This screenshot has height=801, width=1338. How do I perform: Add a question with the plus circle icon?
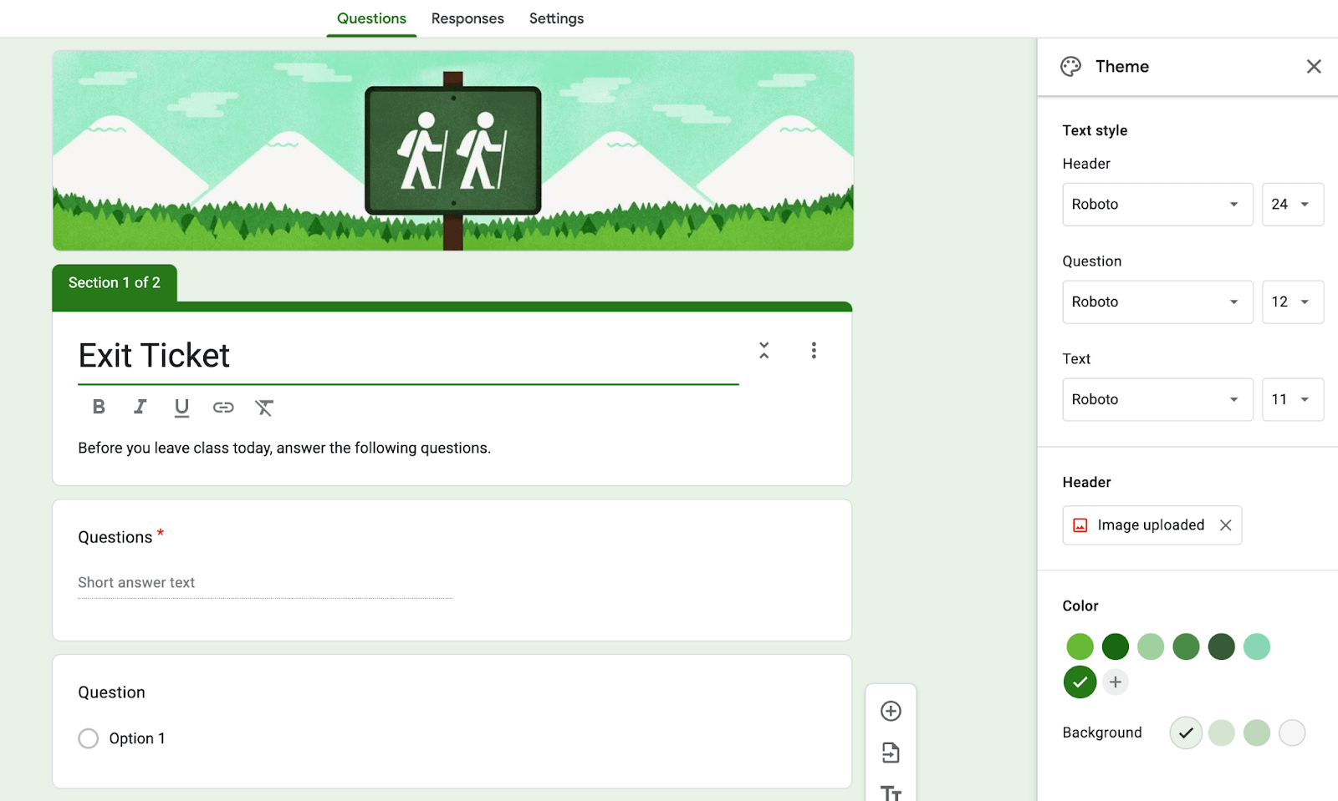(x=891, y=711)
